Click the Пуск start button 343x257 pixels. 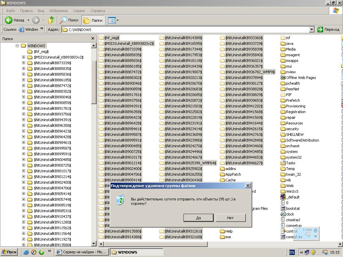coord(9,252)
